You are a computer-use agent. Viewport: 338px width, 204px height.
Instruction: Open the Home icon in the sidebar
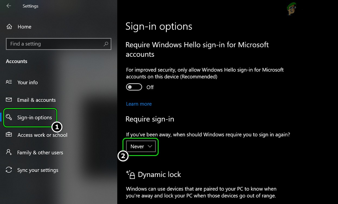click(x=9, y=26)
